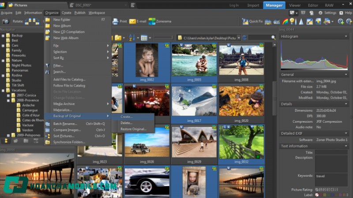Open Settings via the gear icon
Image resolution: width=353 pixels, height=198 pixels.
point(321,13)
